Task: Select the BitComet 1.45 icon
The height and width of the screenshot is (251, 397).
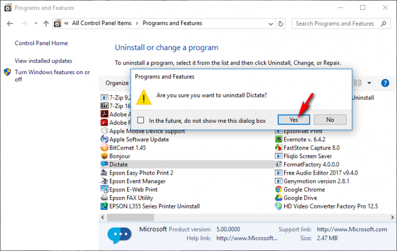Action: click(104, 148)
